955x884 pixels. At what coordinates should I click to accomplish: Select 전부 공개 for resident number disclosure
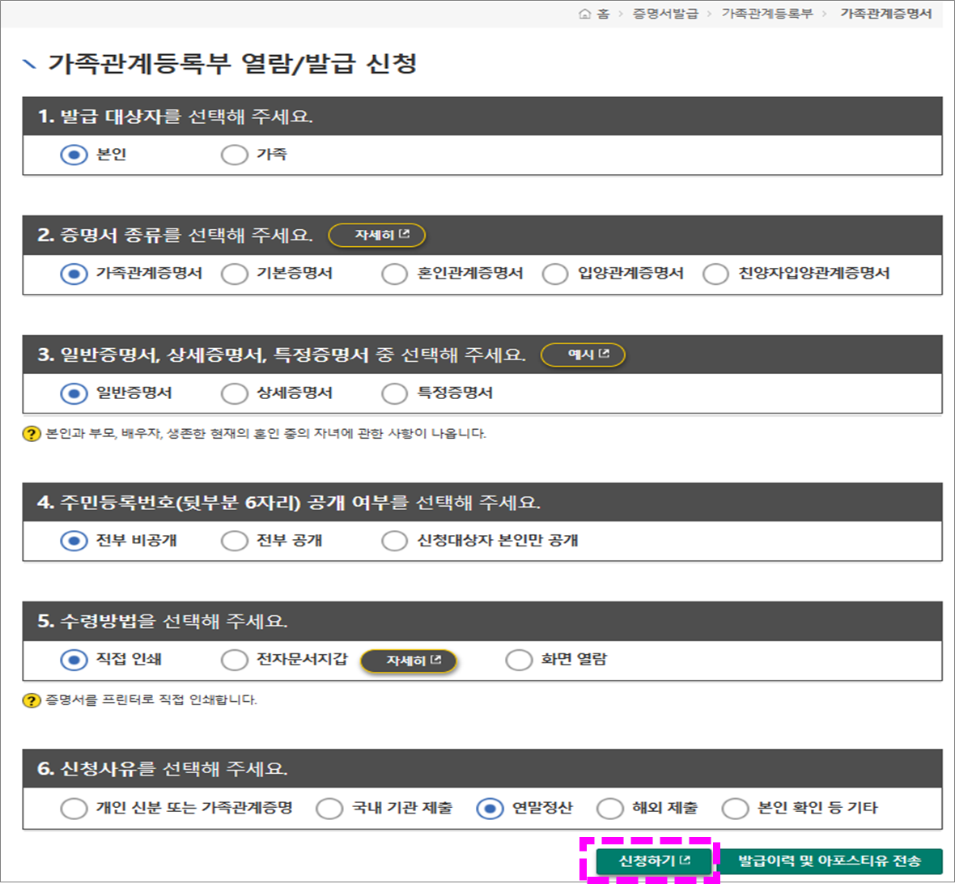[x=235, y=541]
